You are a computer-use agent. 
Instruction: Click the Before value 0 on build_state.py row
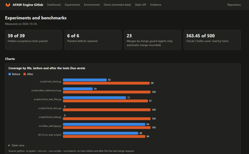click(x=65, y=116)
